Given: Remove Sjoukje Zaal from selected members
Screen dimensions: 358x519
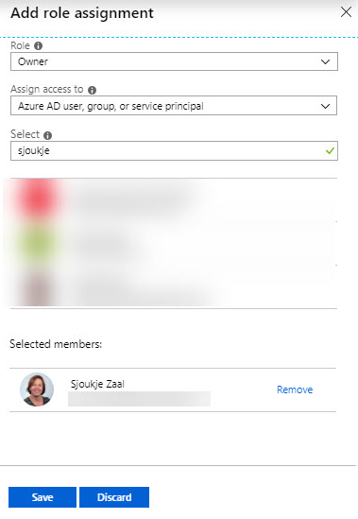Looking at the screenshot, I should pyautogui.click(x=295, y=389).
